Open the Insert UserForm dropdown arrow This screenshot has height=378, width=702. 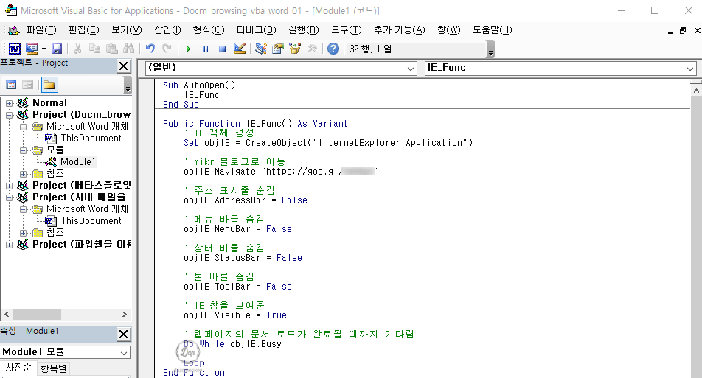[x=44, y=49]
